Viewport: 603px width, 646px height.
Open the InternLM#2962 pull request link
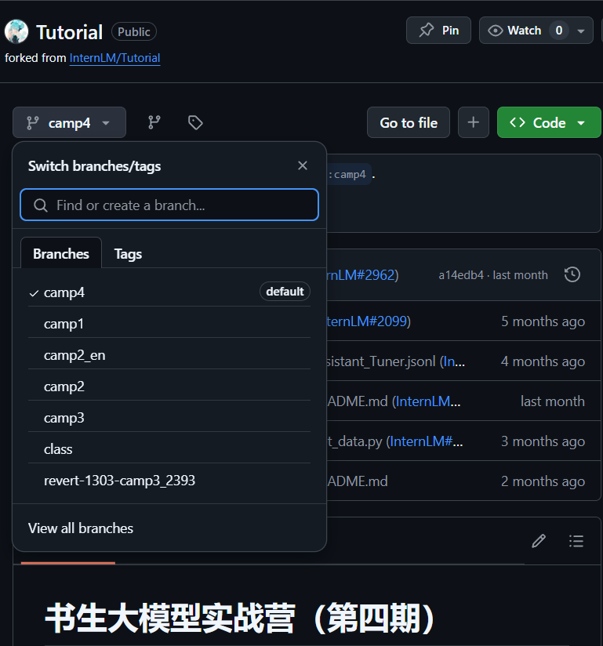[x=361, y=275]
